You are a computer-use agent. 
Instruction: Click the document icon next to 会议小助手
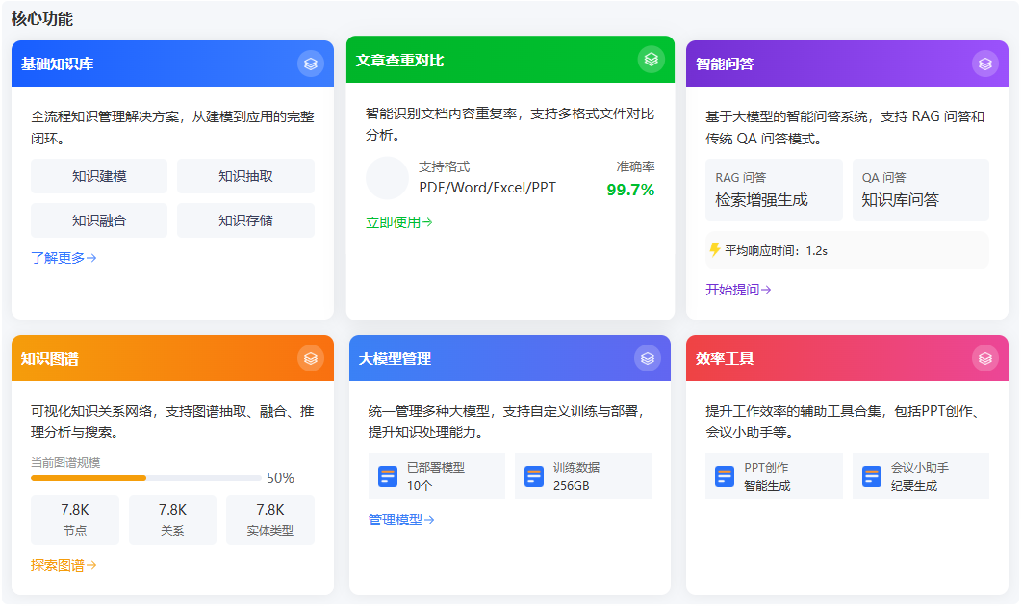872,476
